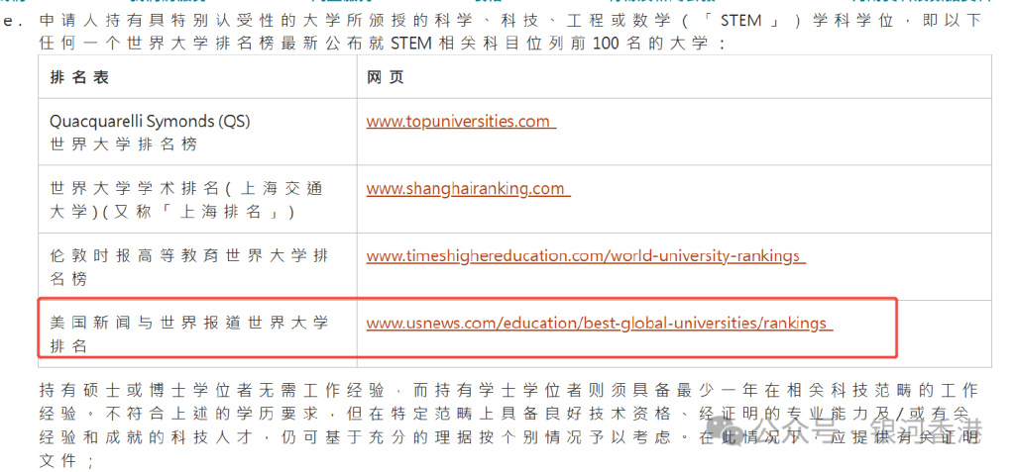Click the 伦敦时报高等教育 ranking name cell
Screen dimensions: 1015x472
188,256
